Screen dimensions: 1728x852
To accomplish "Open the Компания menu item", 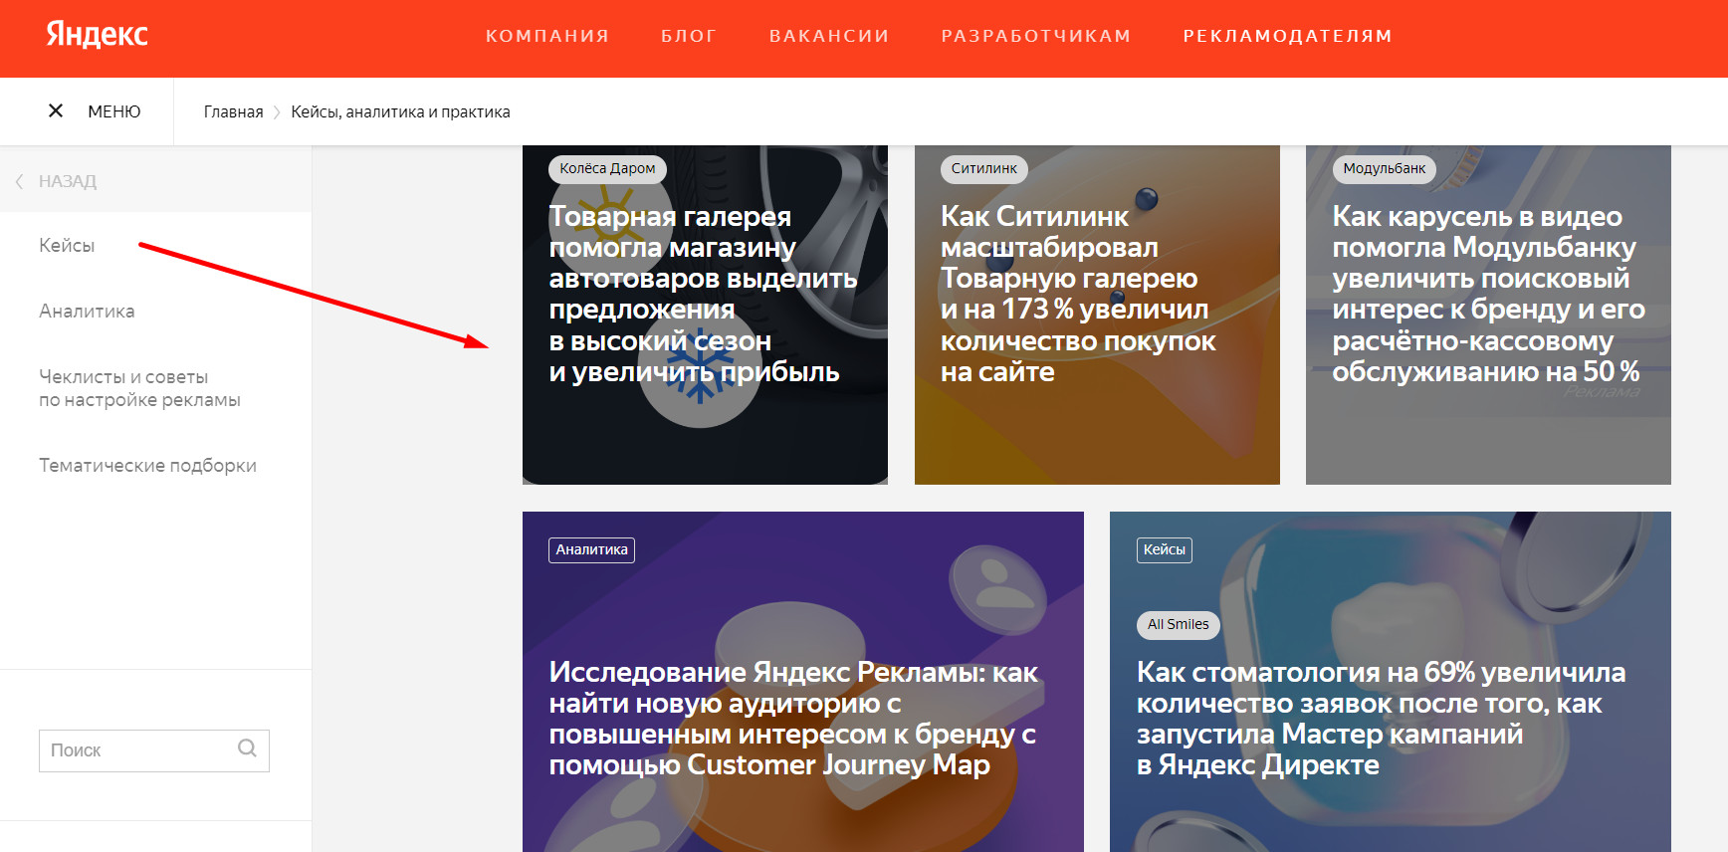I will tap(546, 36).
